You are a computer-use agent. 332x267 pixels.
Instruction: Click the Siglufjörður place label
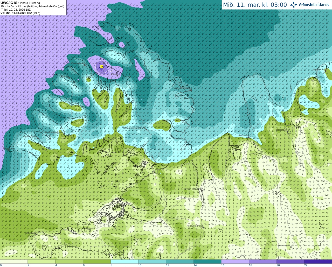[319, 69]
